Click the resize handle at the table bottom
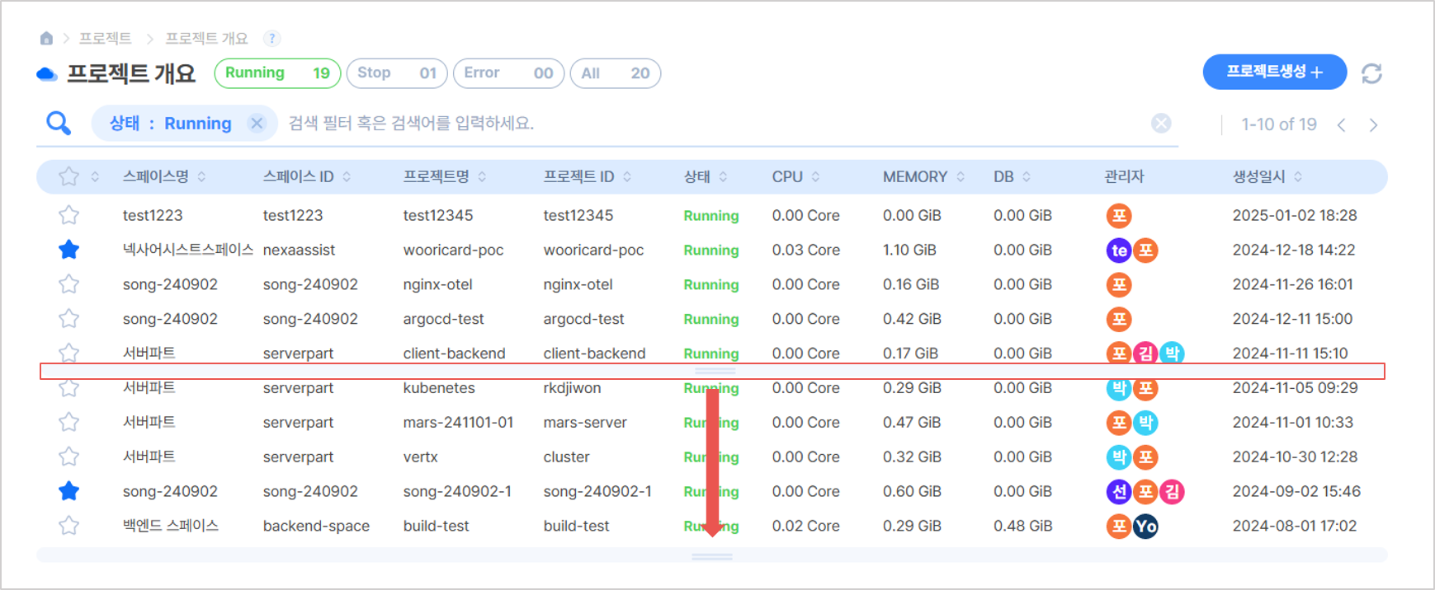This screenshot has height=590, width=1435. [x=712, y=557]
